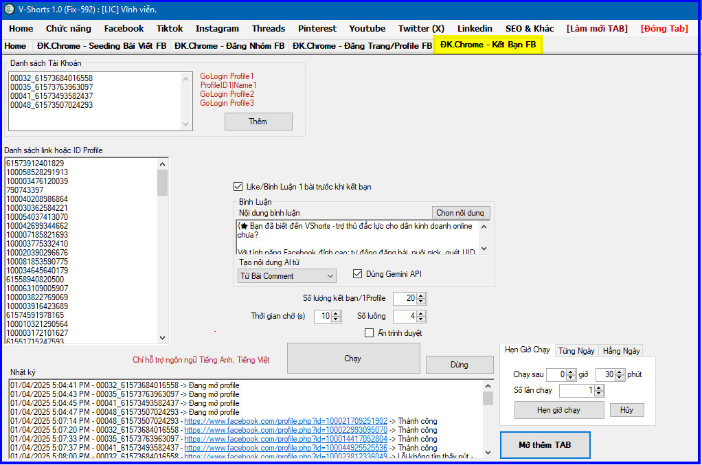Select account 00032_61573684016558 in list

52,78
